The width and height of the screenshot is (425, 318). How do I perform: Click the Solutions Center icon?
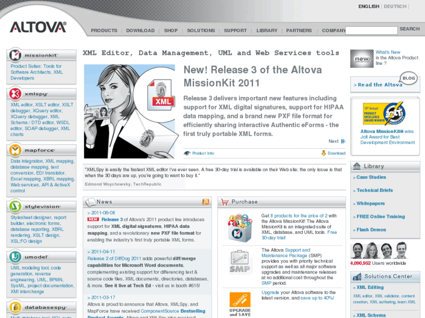(x=357, y=277)
